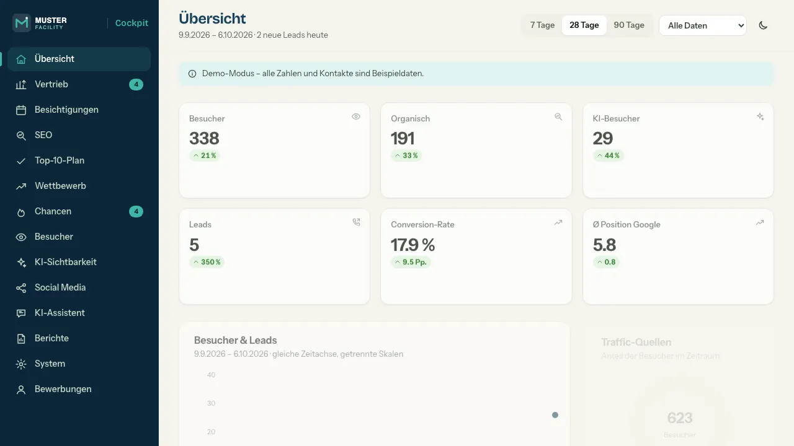
Task: Select the 28 Tage range
Action: [584, 25]
